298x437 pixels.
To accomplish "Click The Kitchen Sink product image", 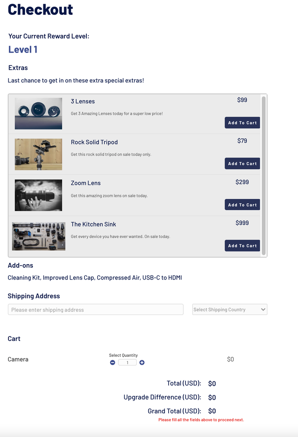I will coord(39,236).
